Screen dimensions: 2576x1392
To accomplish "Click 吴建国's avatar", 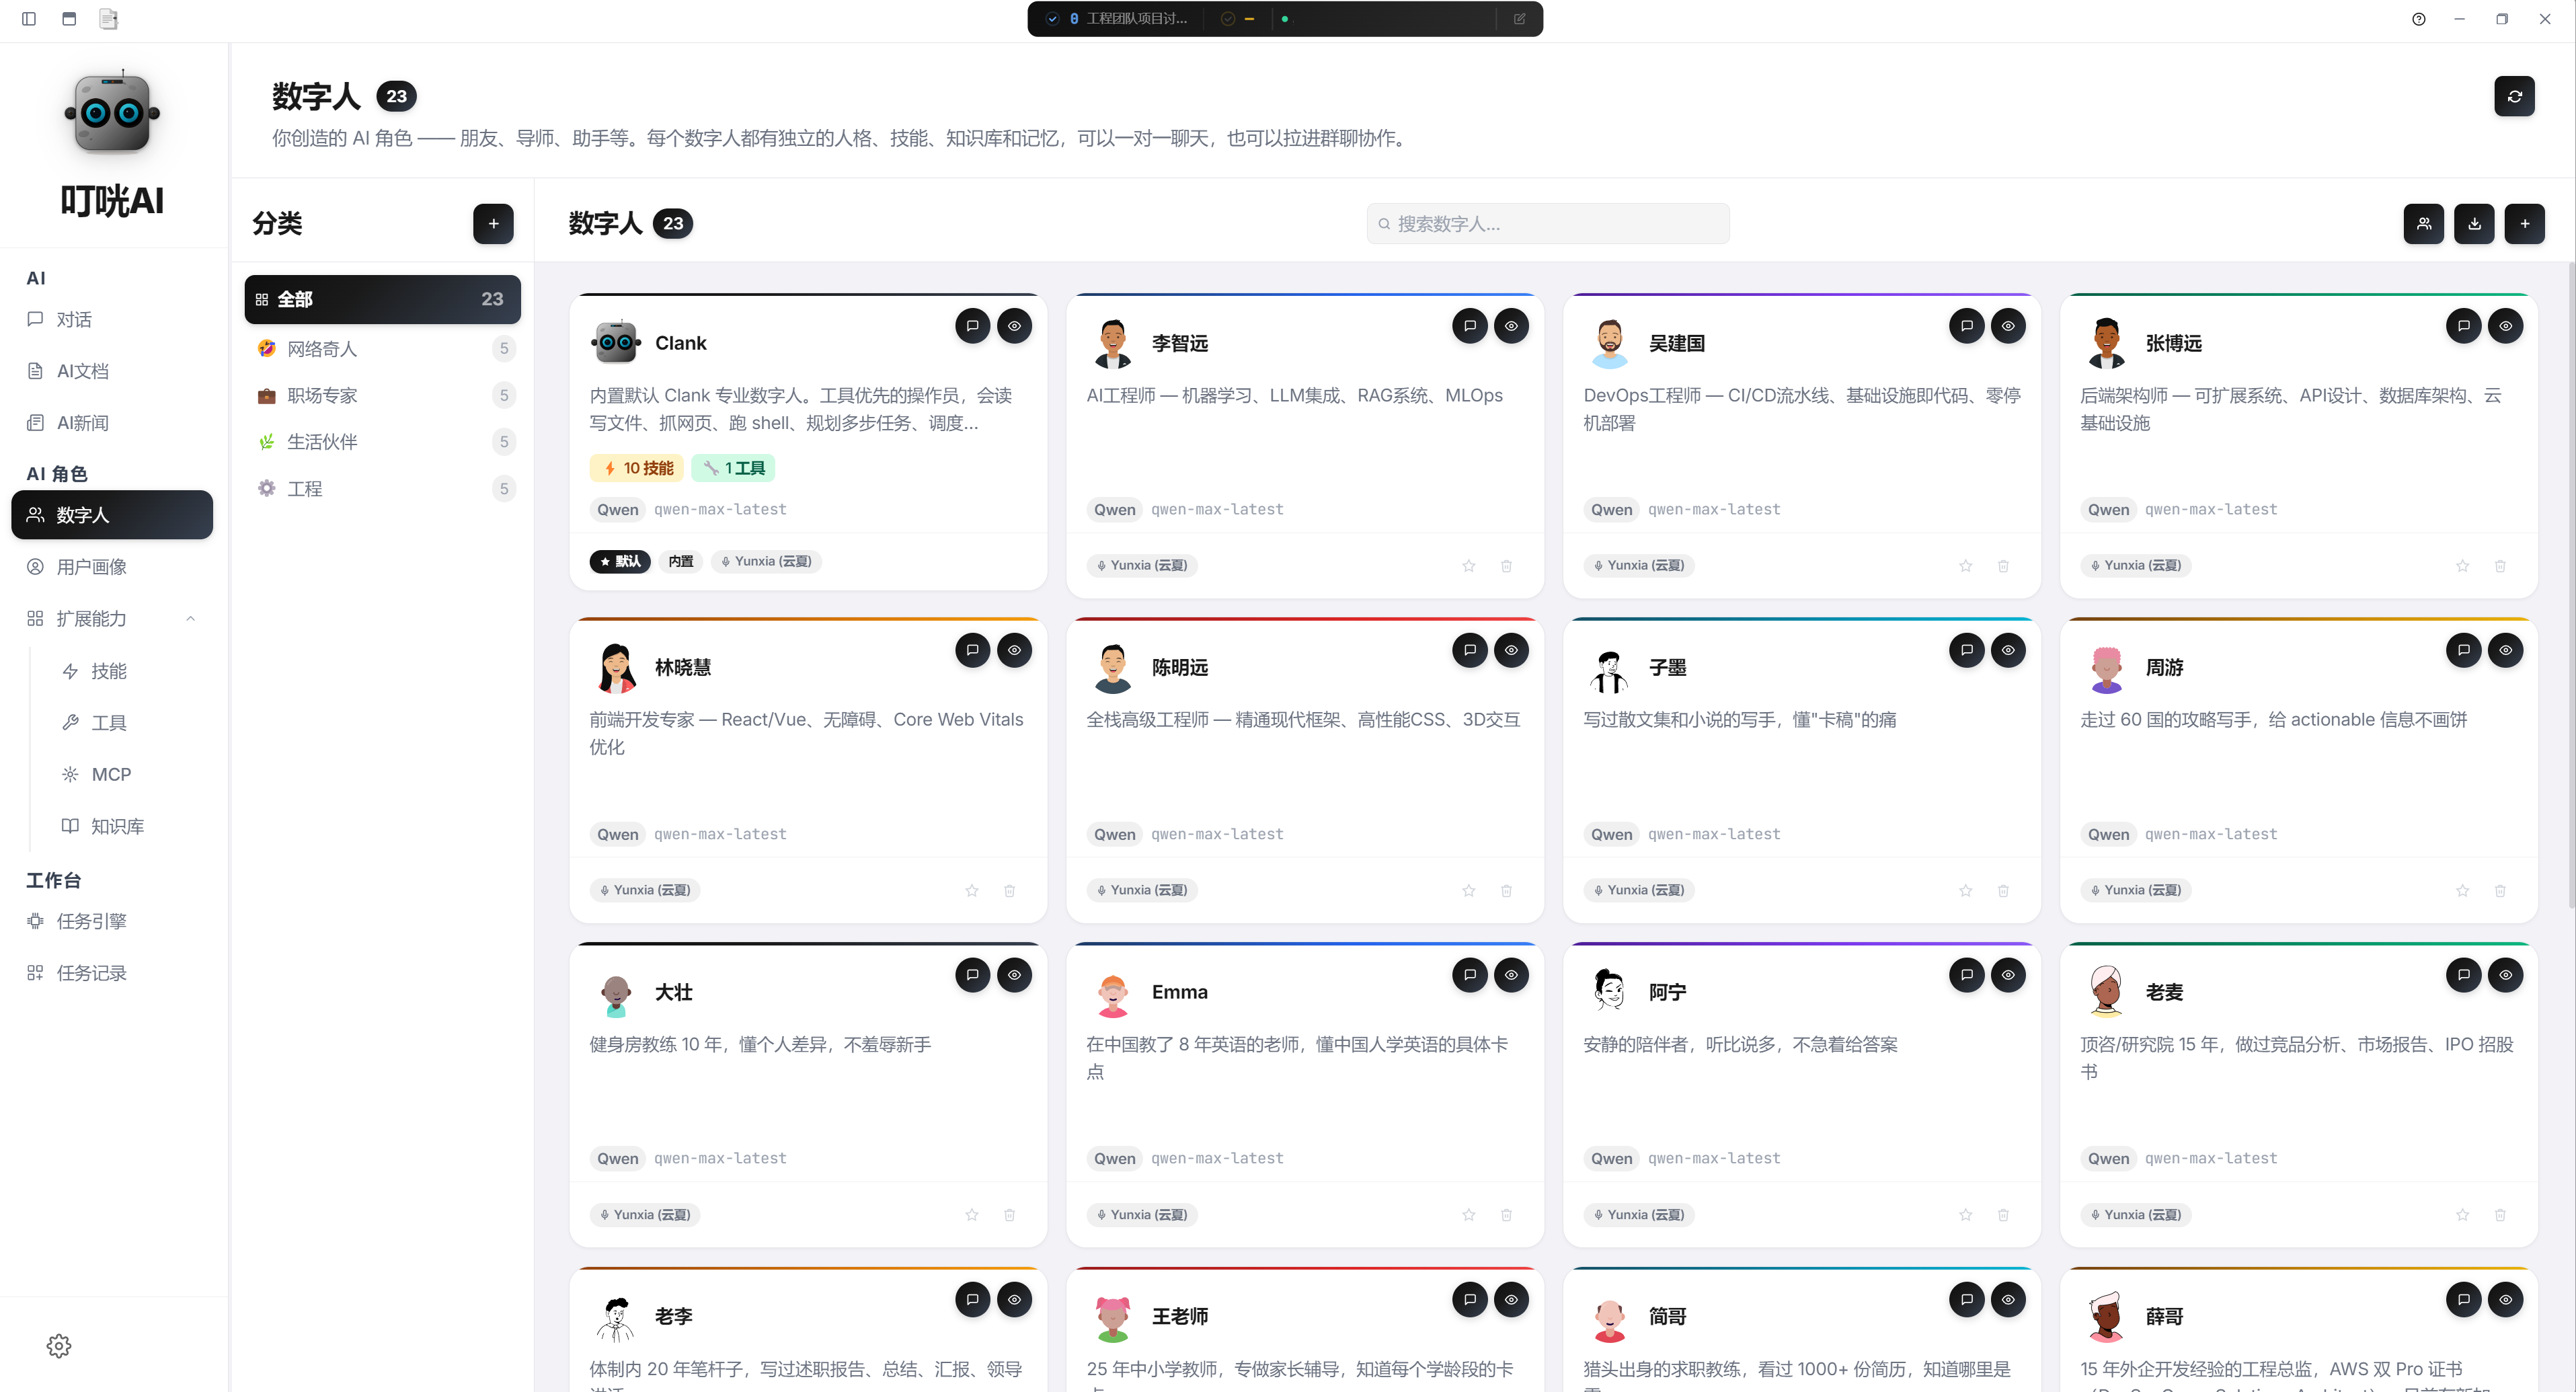I will (1609, 343).
